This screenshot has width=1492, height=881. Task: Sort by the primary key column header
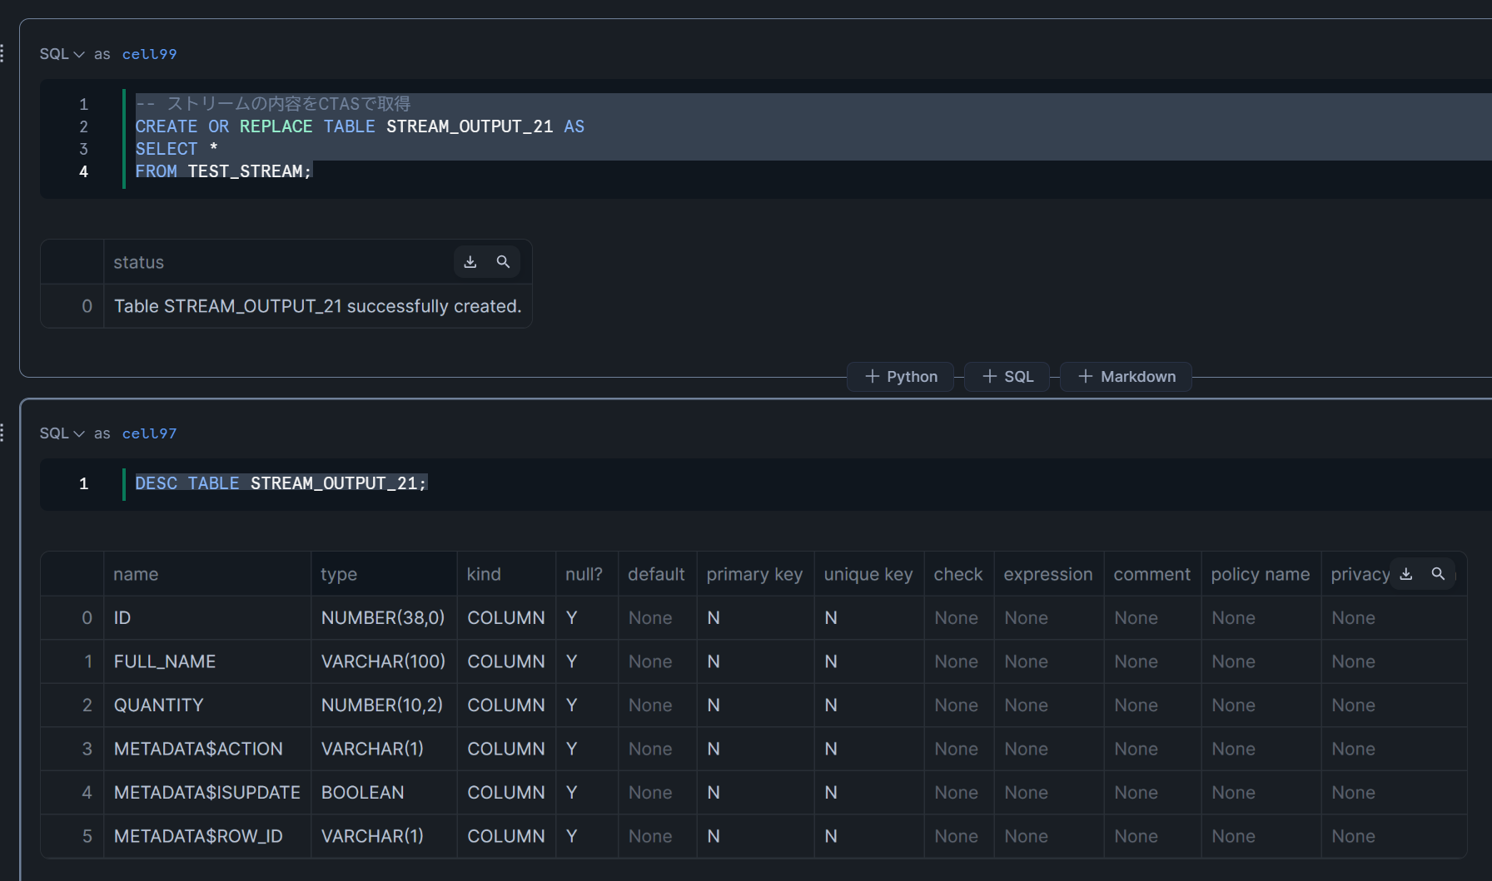pos(754,574)
